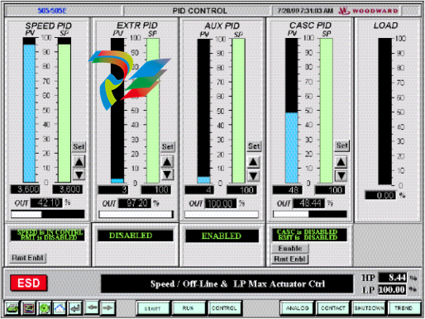Switch to the ANALOG screen

click(297, 308)
